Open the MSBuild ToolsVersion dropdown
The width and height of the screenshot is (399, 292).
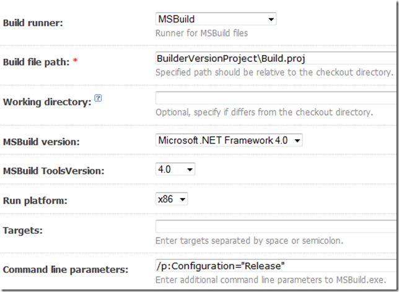(x=175, y=170)
